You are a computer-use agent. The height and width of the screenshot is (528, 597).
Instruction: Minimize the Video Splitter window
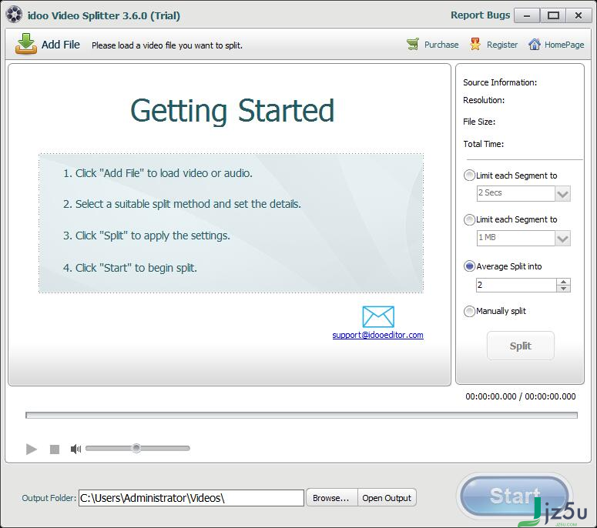click(527, 15)
